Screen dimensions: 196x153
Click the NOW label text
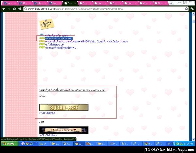click(42, 96)
